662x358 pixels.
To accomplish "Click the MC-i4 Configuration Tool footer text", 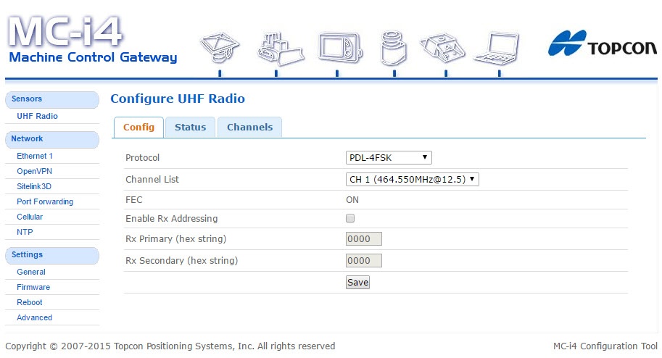I will tap(605, 346).
